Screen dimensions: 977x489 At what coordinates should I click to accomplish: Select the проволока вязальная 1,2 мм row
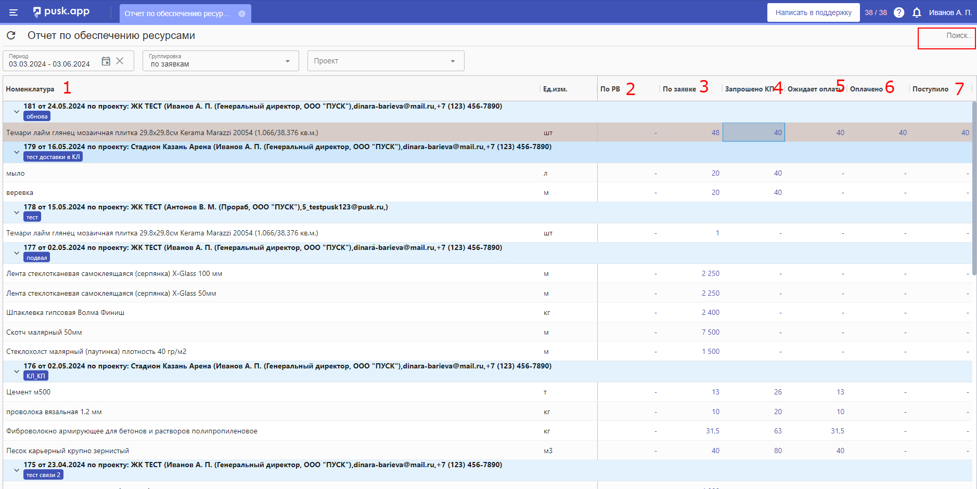[x=487, y=412]
